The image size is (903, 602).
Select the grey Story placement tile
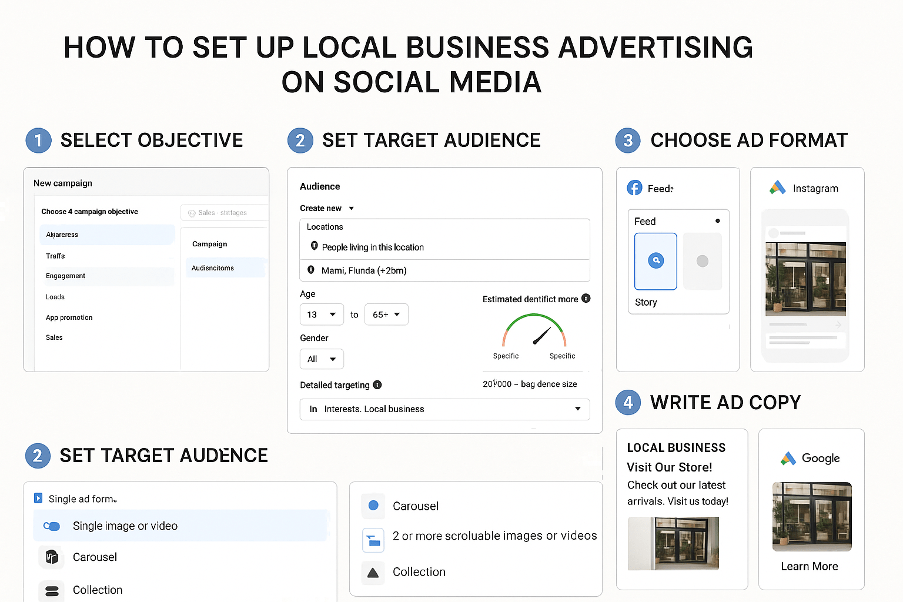703,261
